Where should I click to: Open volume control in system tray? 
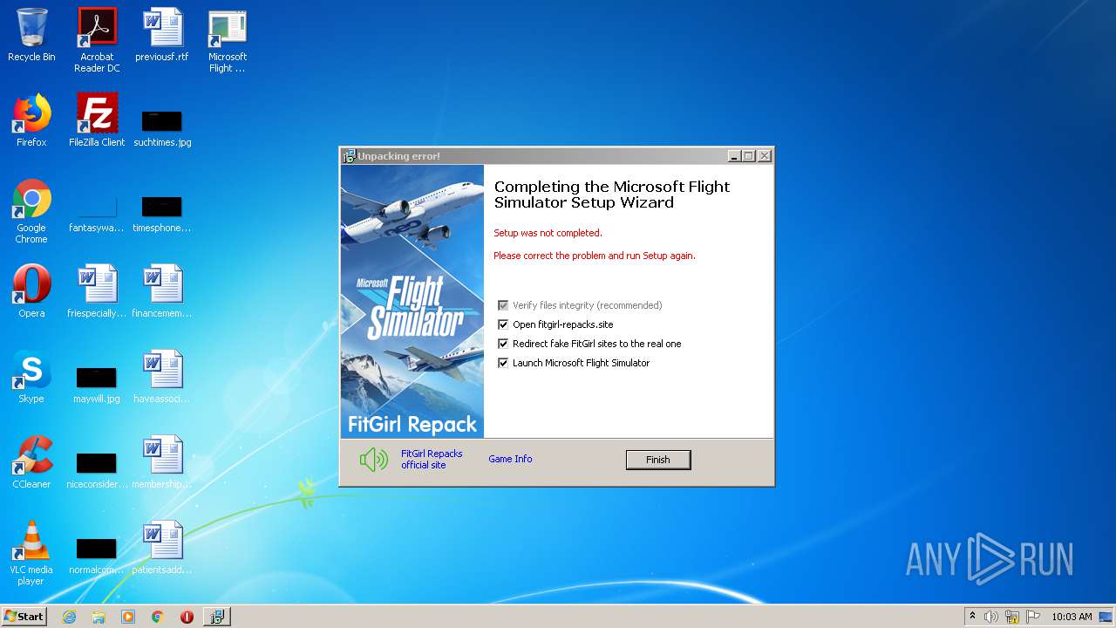click(991, 617)
